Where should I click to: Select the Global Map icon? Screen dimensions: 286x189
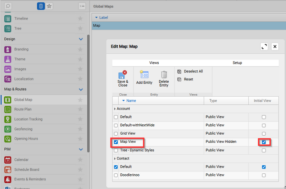[x=8, y=99]
